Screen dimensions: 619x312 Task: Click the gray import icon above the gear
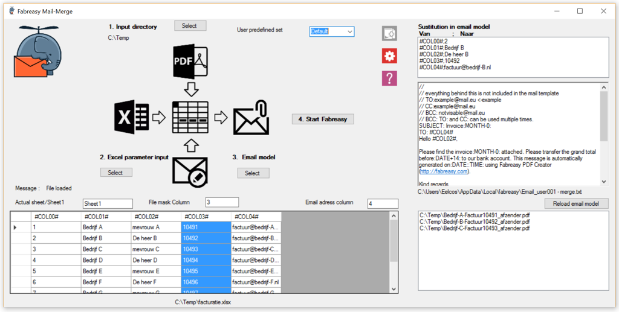(389, 34)
